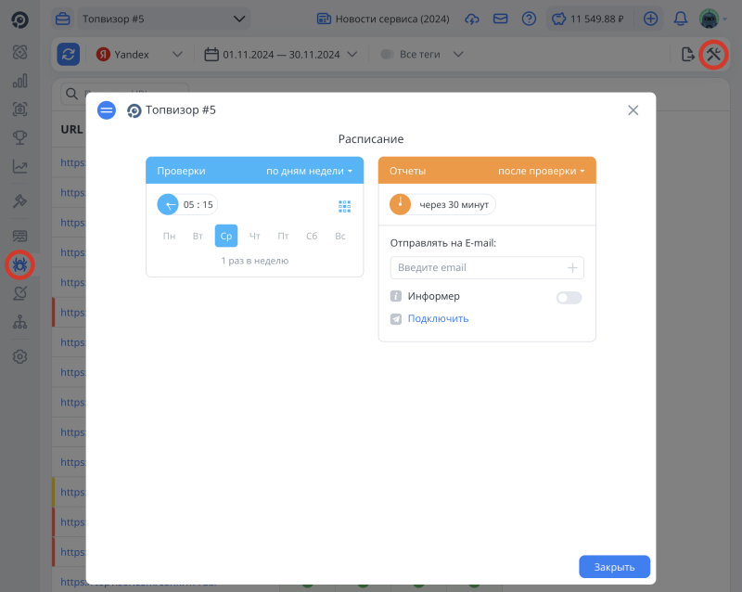Click the Введите email input field
Viewport: 742px width, 592px height.
[478, 268]
